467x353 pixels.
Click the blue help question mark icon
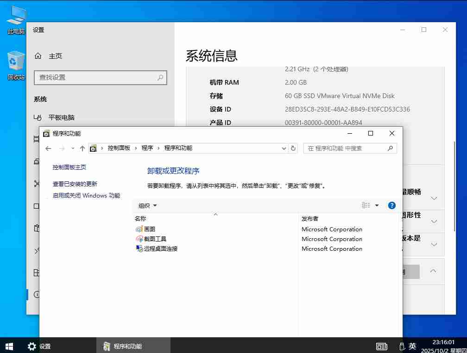(x=391, y=205)
